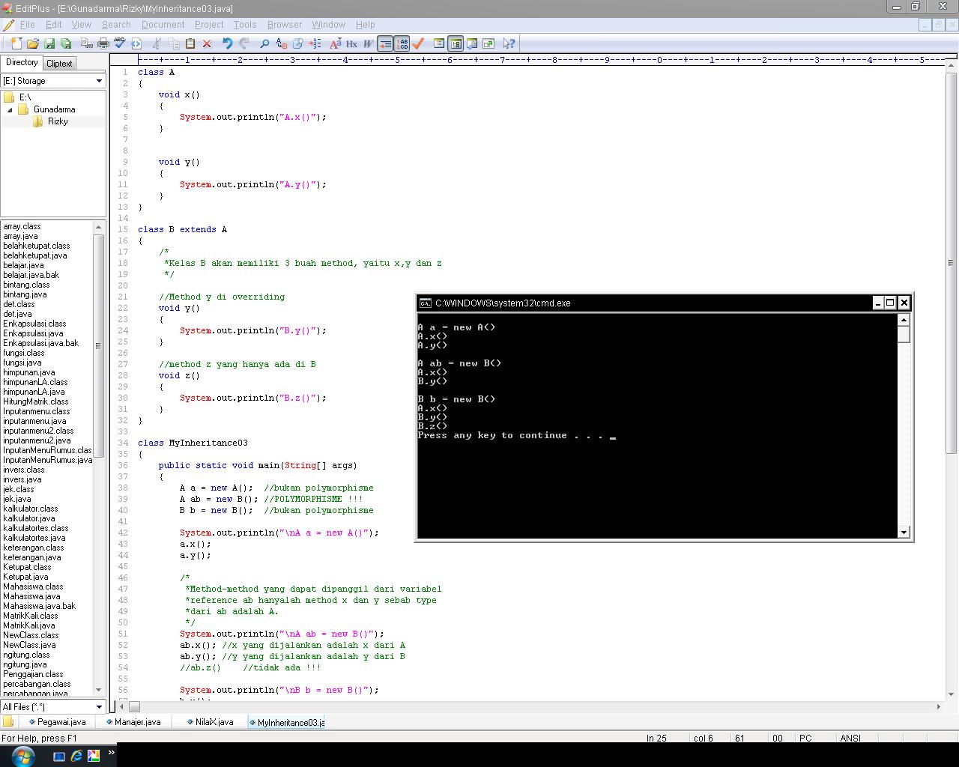Create a new document with toolbar icon
959x767 pixels.
click(16, 43)
